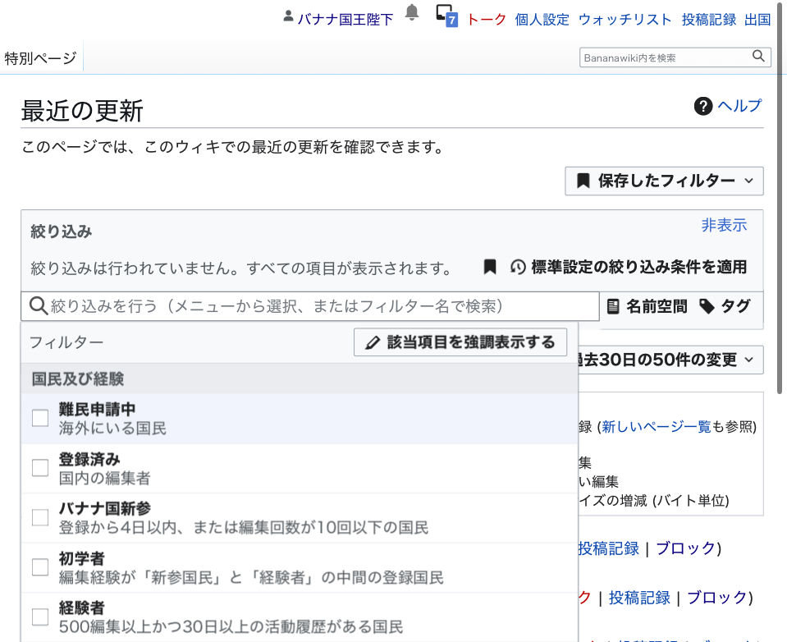Click the bookmark icon to save current filter
The image size is (787, 642).
coord(489,267)
